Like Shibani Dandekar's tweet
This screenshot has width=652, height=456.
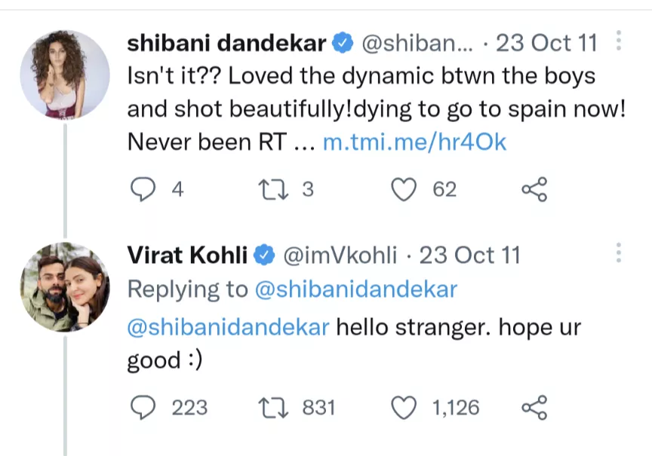click(x=405, y=190)
